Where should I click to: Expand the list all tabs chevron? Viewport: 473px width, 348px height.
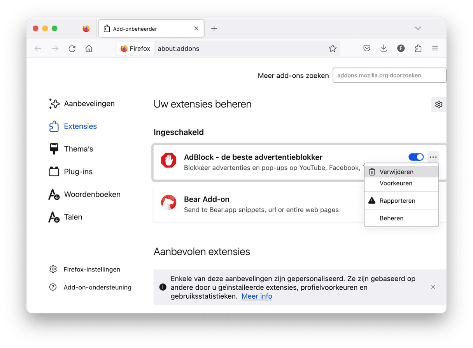(418, 28)
